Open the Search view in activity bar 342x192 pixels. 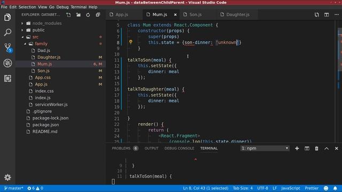tap(7, 33)
